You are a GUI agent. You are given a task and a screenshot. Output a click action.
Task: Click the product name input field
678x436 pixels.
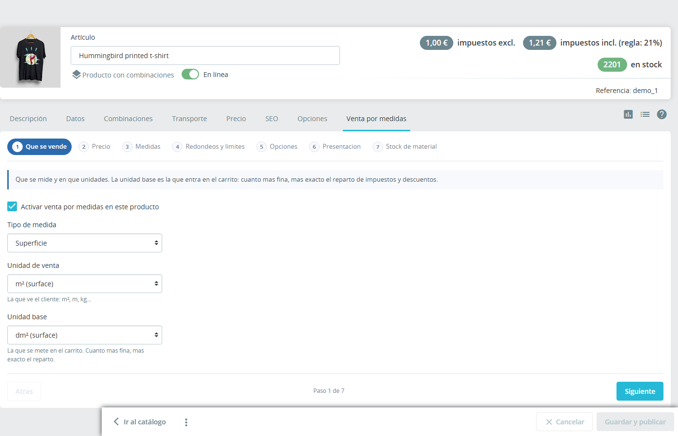[205, 56]
